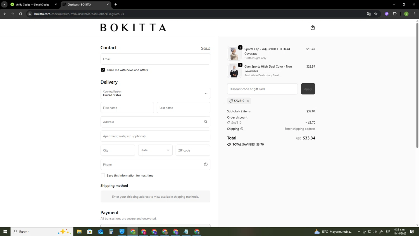
Task: Check Save this information for next time
Action: (x=103, y=175)
